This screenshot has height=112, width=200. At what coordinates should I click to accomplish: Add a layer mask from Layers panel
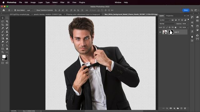171,108
